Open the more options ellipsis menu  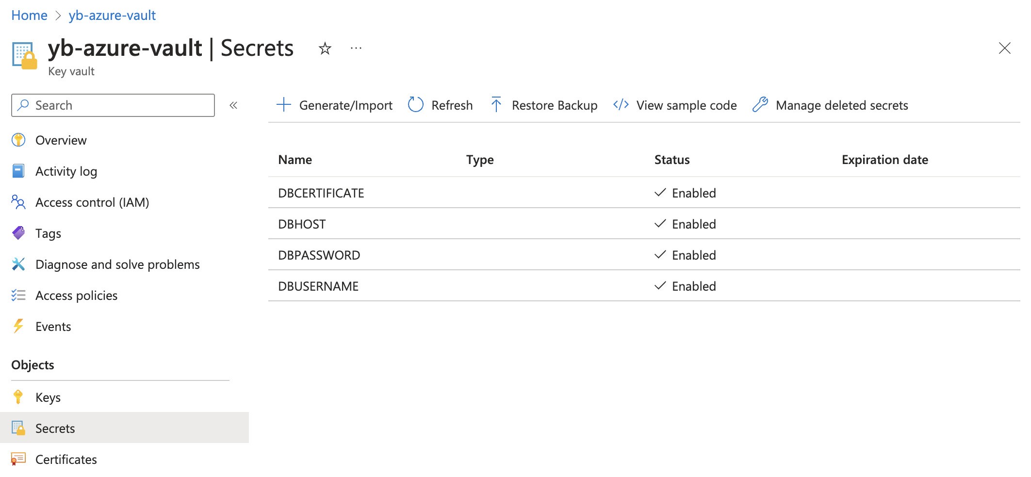pos(356,48)
